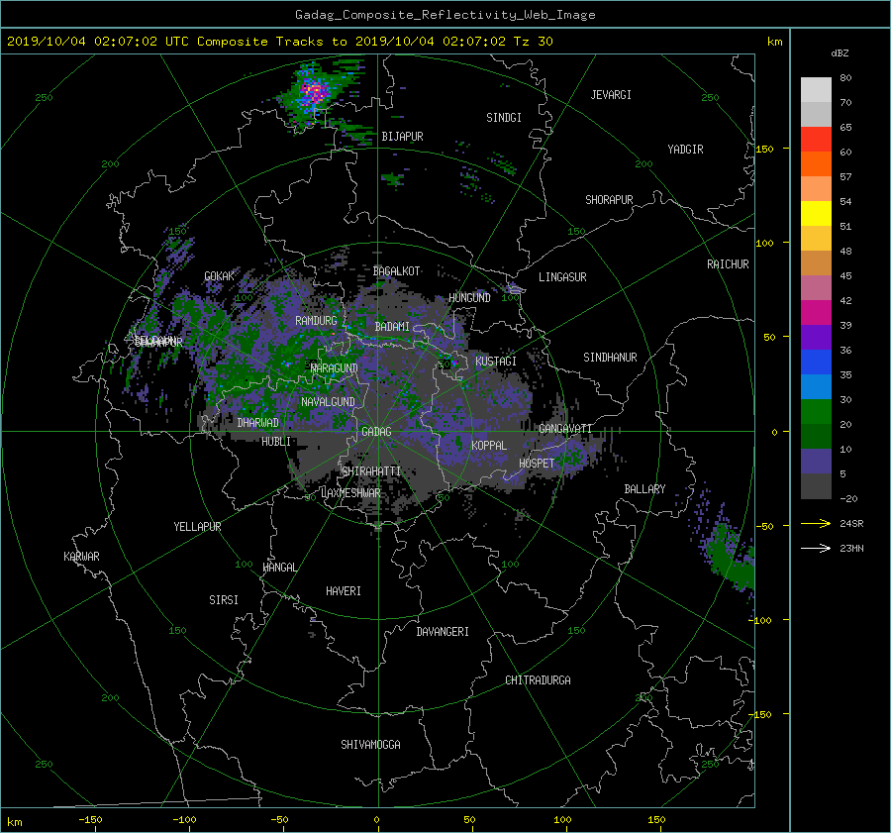891x833 pixels.
Task: Click the KUSTAGI city label
Action: [x=496, y=362]
